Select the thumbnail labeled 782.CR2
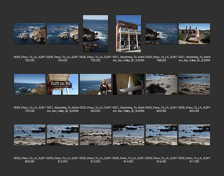 pos(30,34)
